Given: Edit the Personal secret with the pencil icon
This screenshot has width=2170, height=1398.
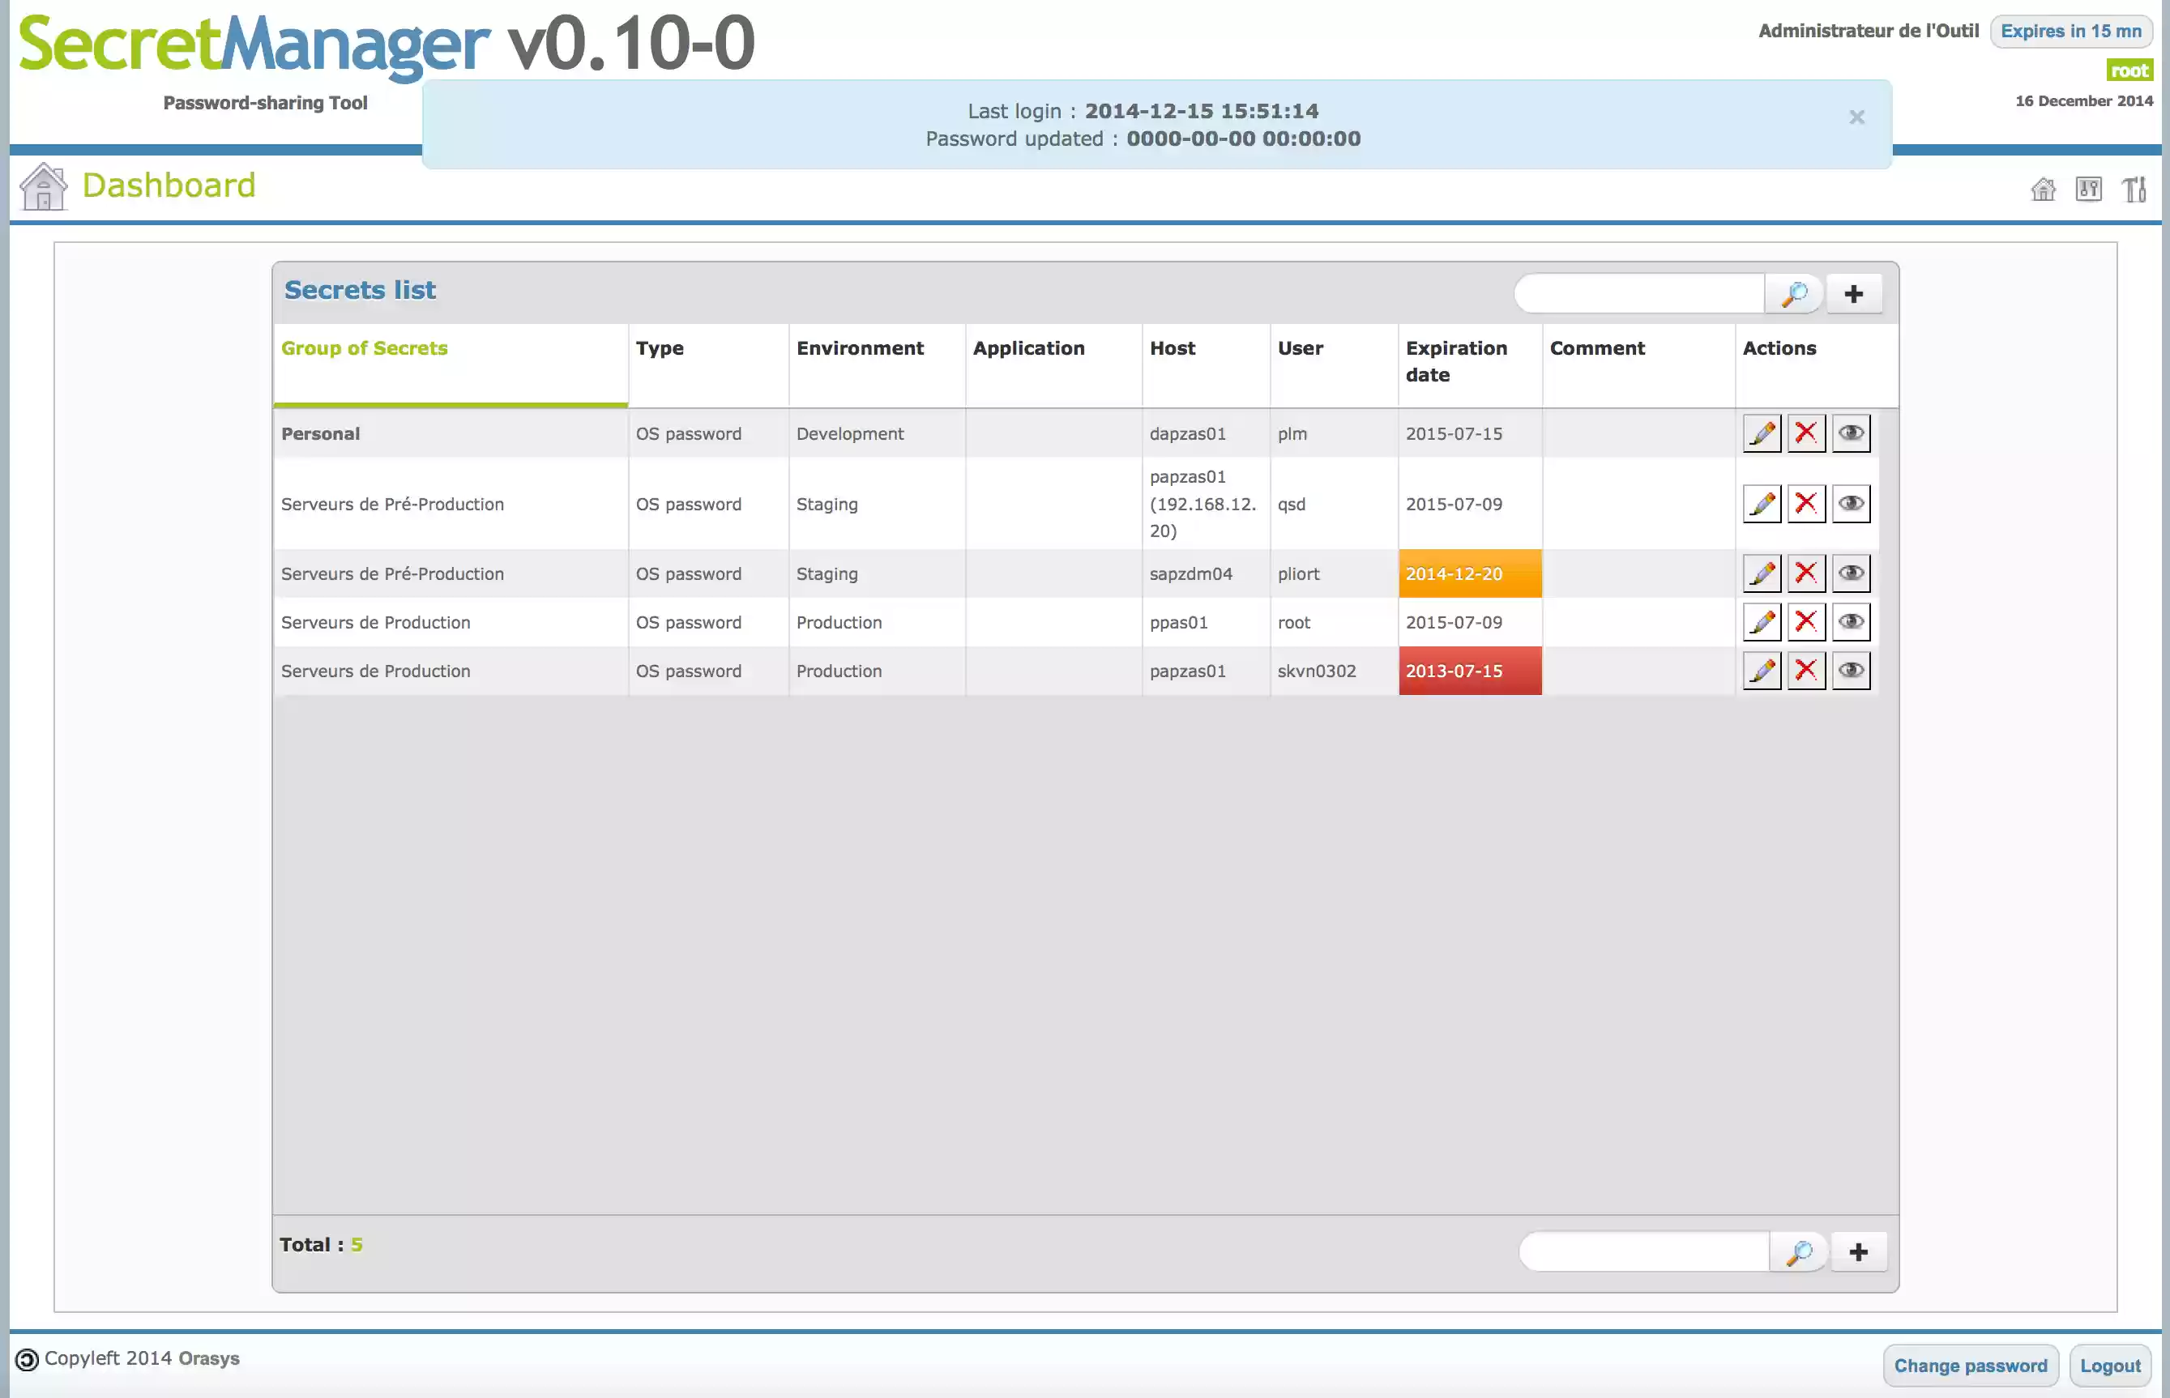Looking at the screenshot, I should [1762, 433].
